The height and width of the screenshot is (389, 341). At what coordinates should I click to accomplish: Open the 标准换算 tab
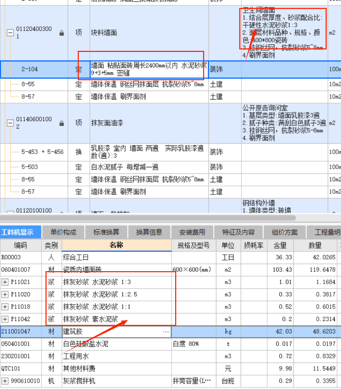(x=106, y=232)
